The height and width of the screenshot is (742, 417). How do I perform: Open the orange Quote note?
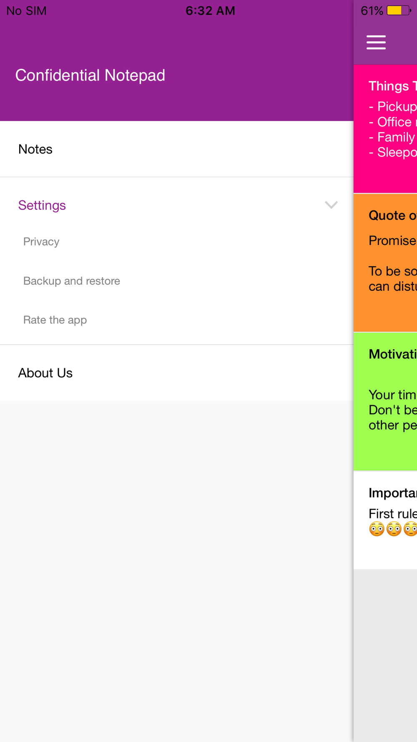[385, 263]
